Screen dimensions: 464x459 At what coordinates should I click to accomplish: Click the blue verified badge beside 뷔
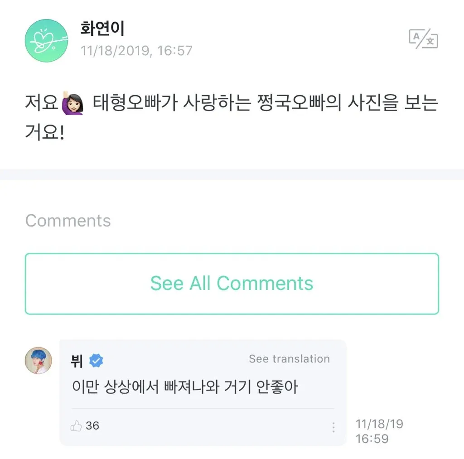click(96, 360)
